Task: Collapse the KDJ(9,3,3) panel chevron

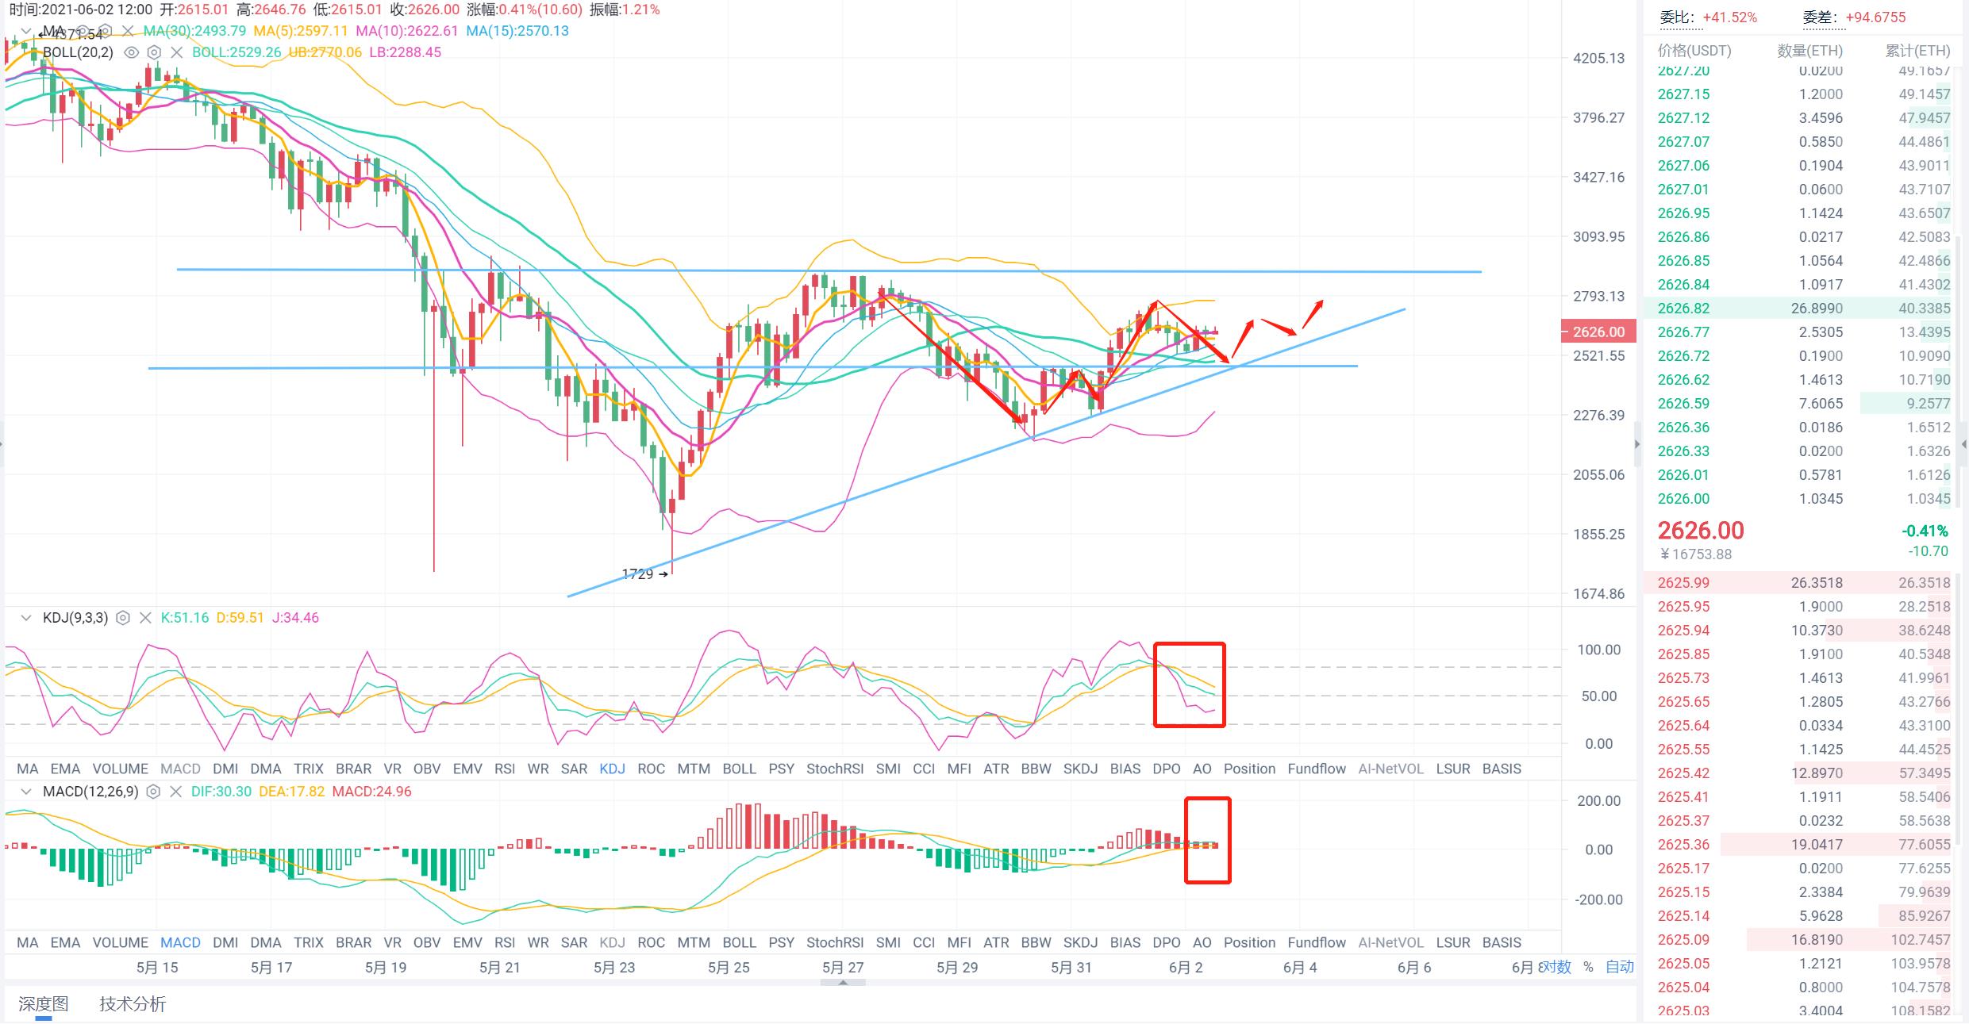Action: [26, 618]
